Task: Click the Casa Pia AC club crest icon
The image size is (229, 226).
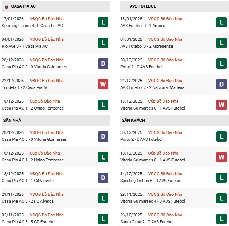Action: [x=6, y=6]
